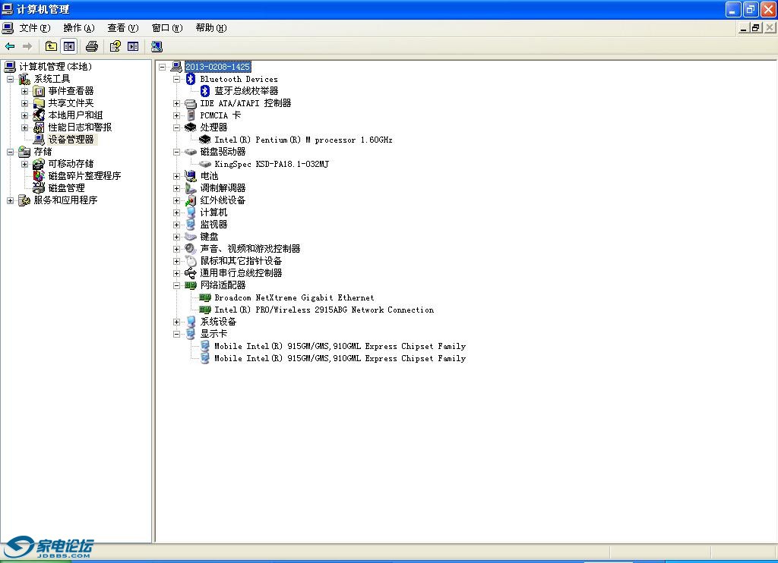Image resolution: width=778 pixels, height=563 pixels.
Task: Collapse the 磁盘驱动器 node
Action: tap(176, 153)
